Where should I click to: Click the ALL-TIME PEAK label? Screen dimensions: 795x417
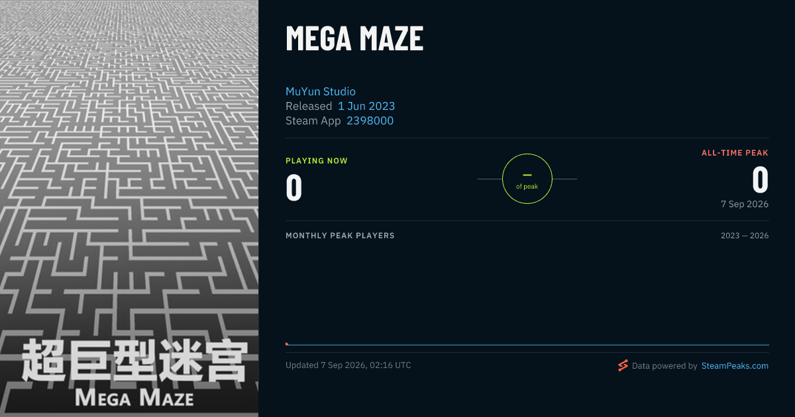click(x=735, y=153)
